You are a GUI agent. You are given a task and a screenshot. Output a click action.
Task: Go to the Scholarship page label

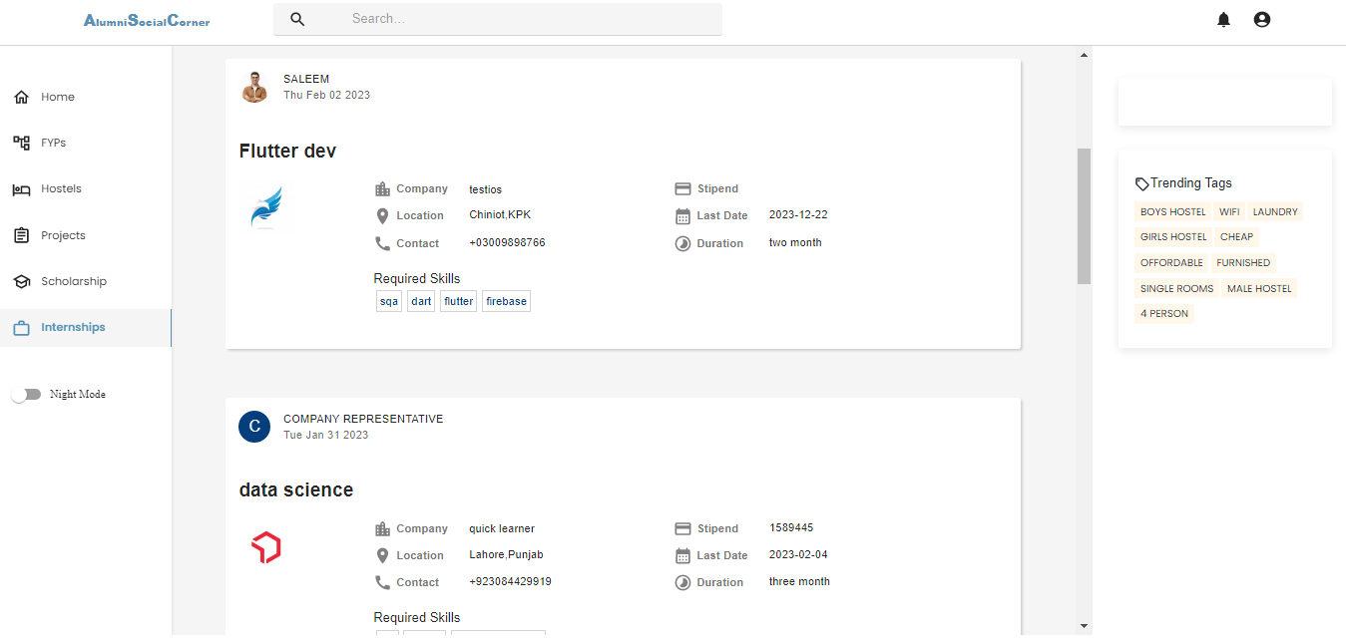(x=74, y=282)
